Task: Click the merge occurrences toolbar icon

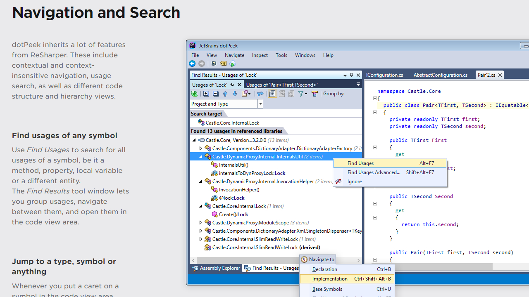Action: [260, 94]
